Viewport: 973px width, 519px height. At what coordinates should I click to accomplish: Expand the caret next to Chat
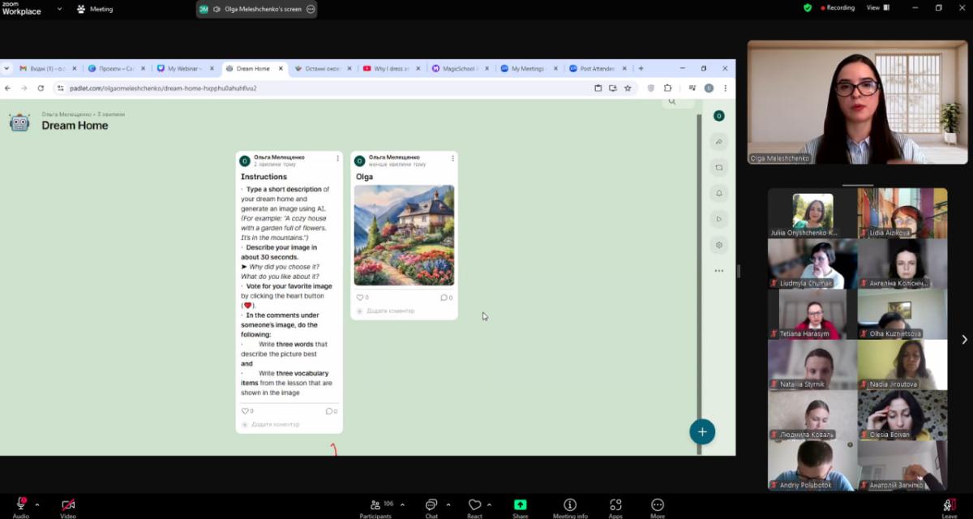tap(448, 504)
